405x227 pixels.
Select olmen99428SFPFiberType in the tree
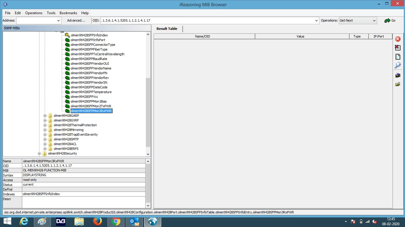[89, 49]
